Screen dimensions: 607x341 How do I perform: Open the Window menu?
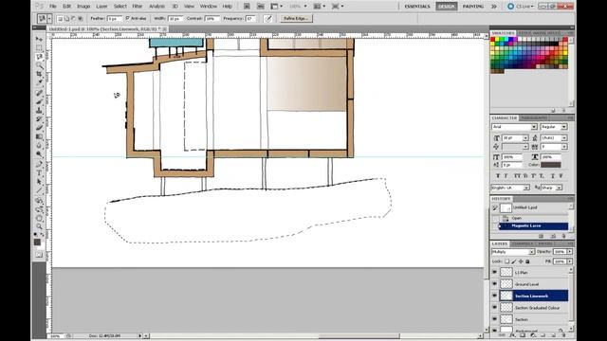[x=209, y=7]
